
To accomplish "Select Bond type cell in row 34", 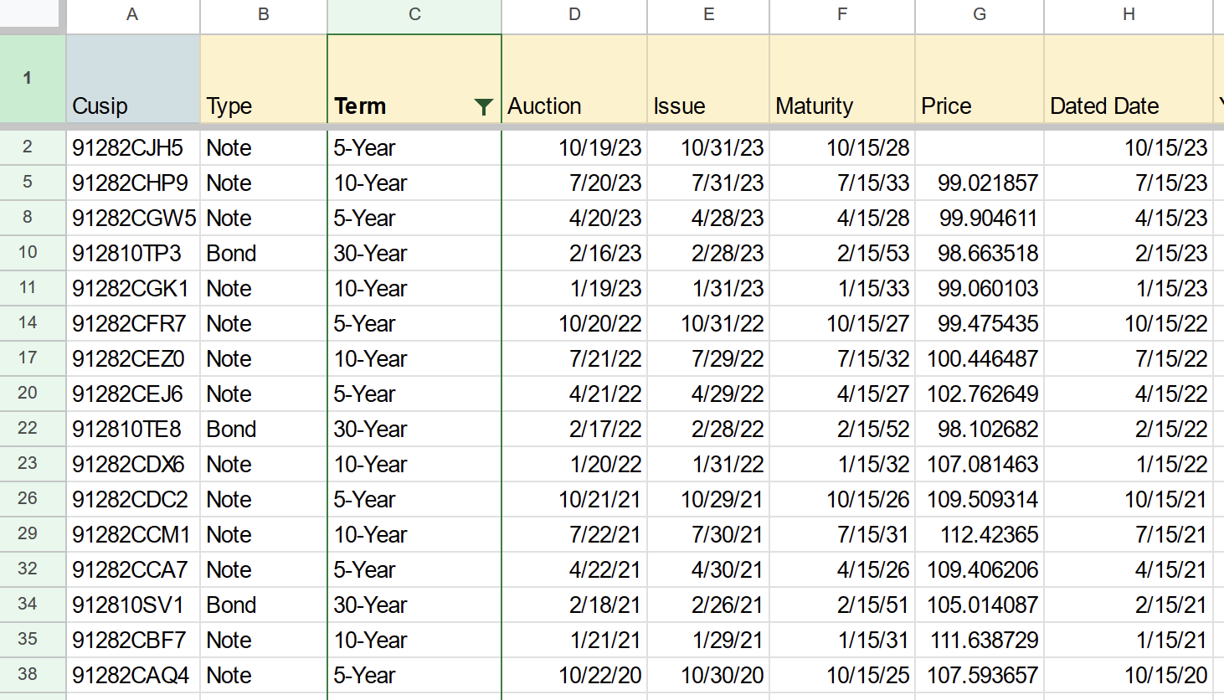I will coord(263,605).
